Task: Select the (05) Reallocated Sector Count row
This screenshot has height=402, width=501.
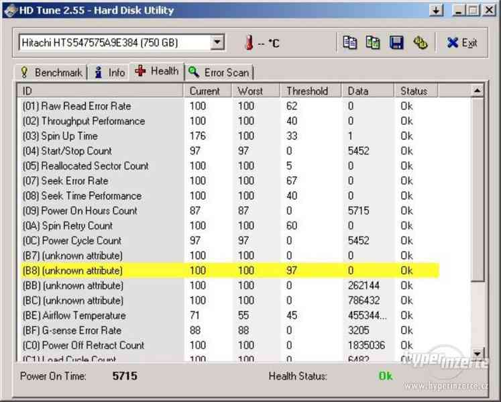Action: click(229, 166)
